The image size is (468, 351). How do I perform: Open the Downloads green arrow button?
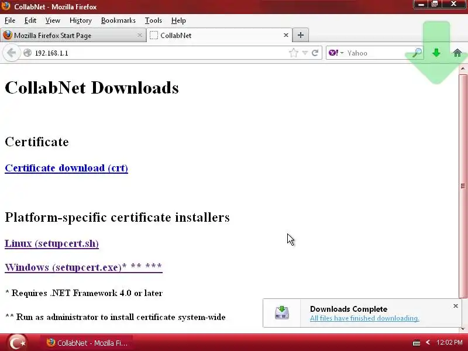point(436,53)
